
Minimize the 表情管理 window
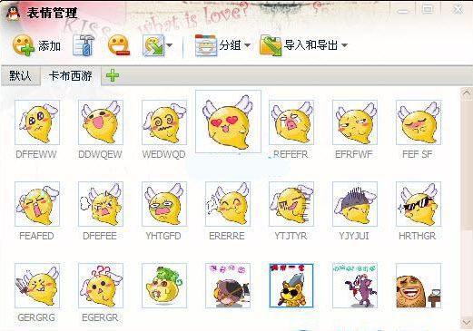402,10
